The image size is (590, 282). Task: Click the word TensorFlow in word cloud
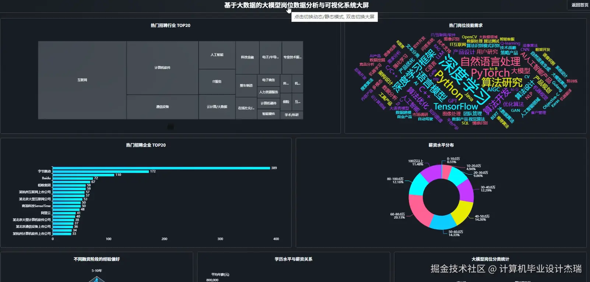pos(456,106)
